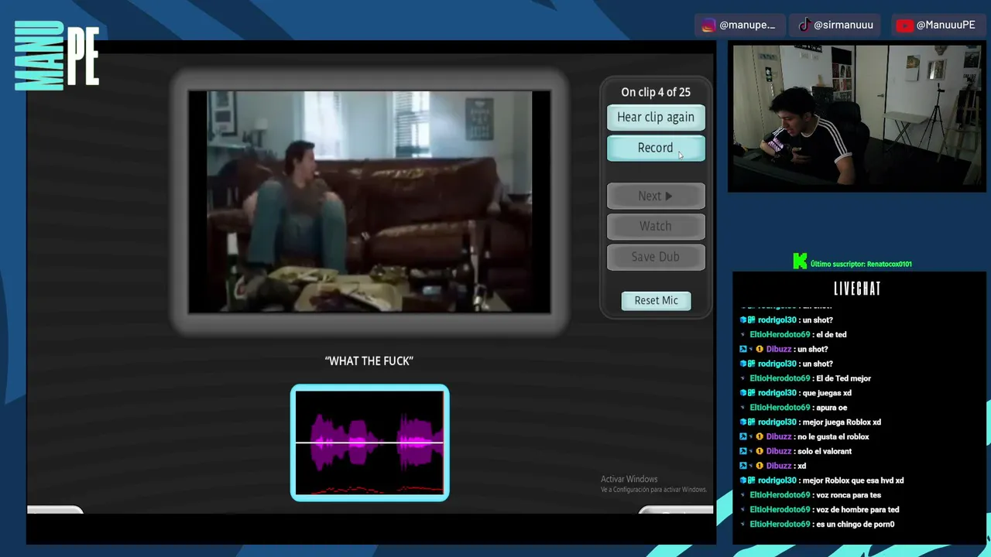This screenshot has height=557, width=991.
Task: Go to the next clip with Next
Action: 656,196
